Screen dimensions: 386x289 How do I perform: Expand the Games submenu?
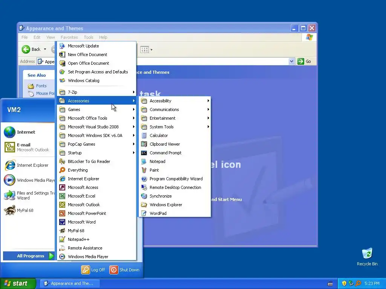tap(96, 110)
